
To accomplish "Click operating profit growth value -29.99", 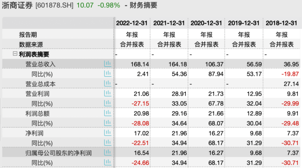I will coord(290,104).
